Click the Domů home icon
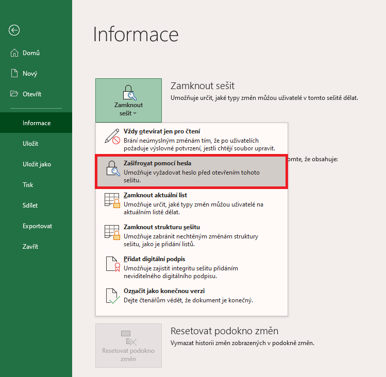Screen dimensions: 386x377 click(14, 53)
